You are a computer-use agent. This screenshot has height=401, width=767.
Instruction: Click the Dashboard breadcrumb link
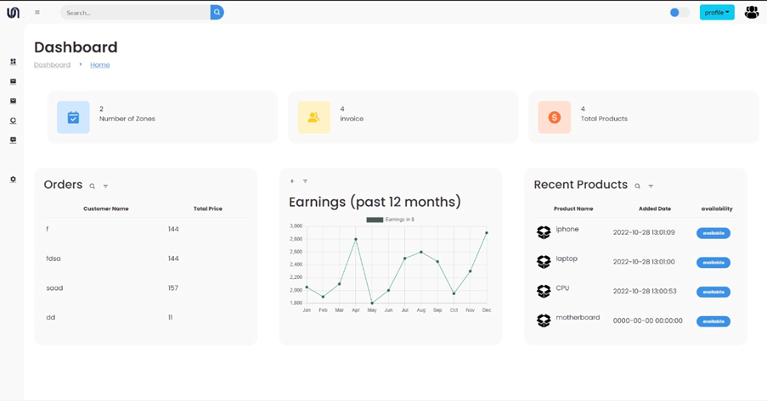pyautogui.click(x=53, y=65)
